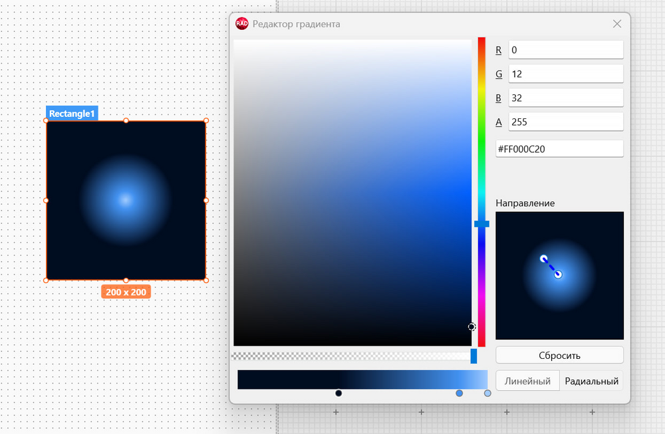665x434 pixels.
Task: Click the alpha transparency slider handle
Action: click(x=473, y=356)
